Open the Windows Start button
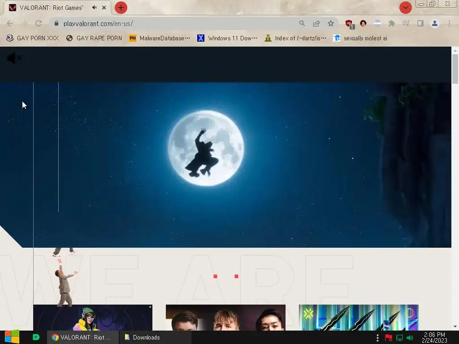The height and width of the screenshot is (344, 459). pos(12,337)
